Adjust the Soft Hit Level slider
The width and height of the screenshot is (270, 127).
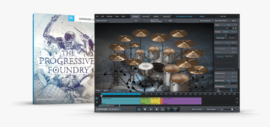[x=226, y=83]
